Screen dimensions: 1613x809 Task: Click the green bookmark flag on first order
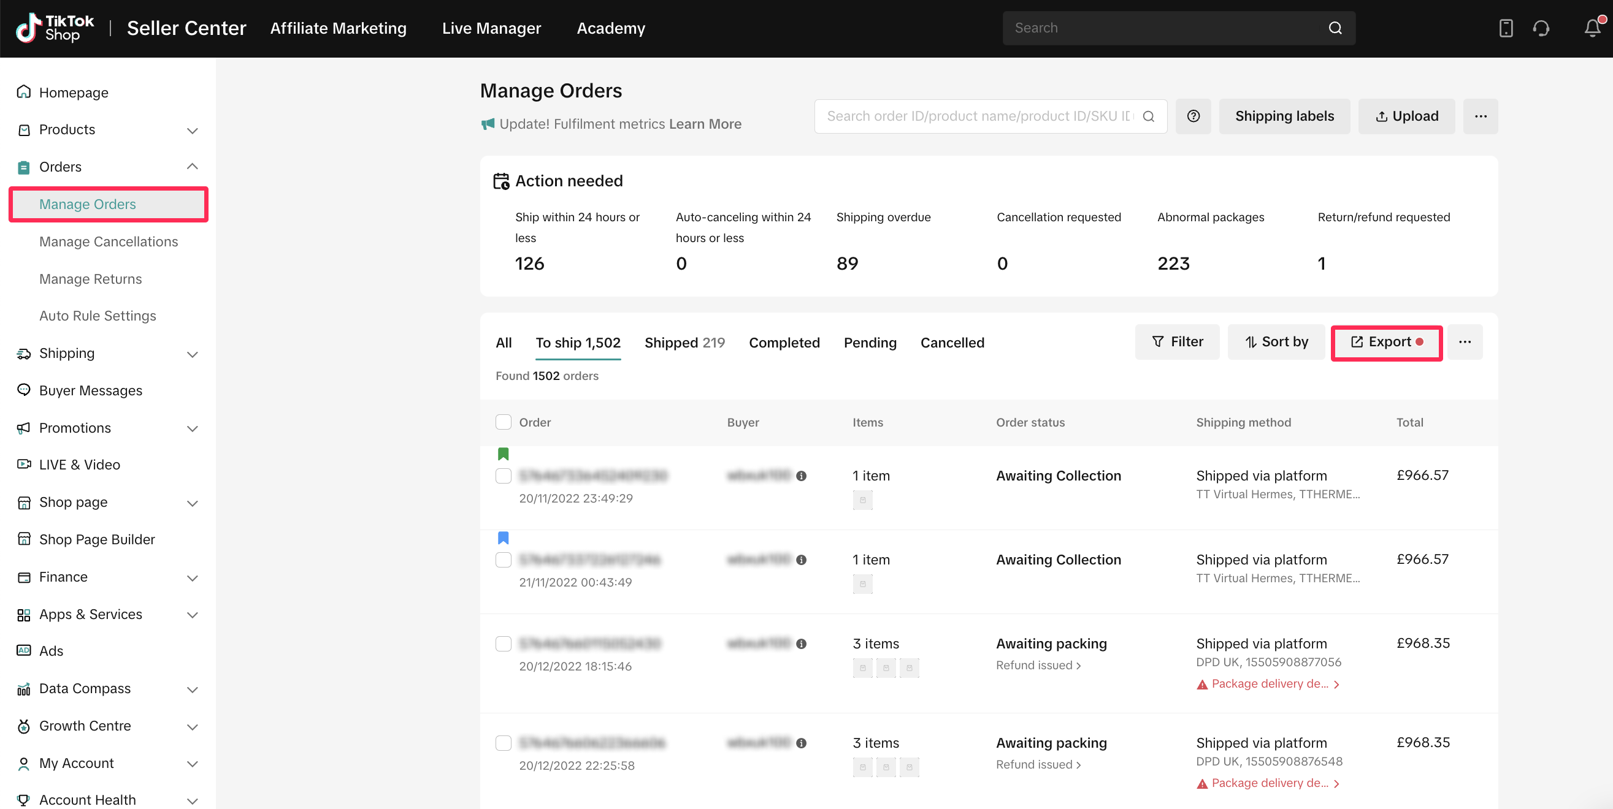[503, 454]
